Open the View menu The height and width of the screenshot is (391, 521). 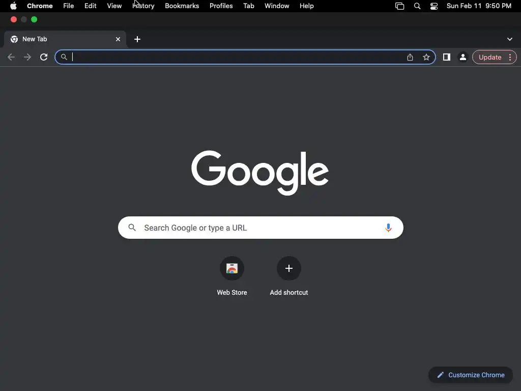pos(114,6)
